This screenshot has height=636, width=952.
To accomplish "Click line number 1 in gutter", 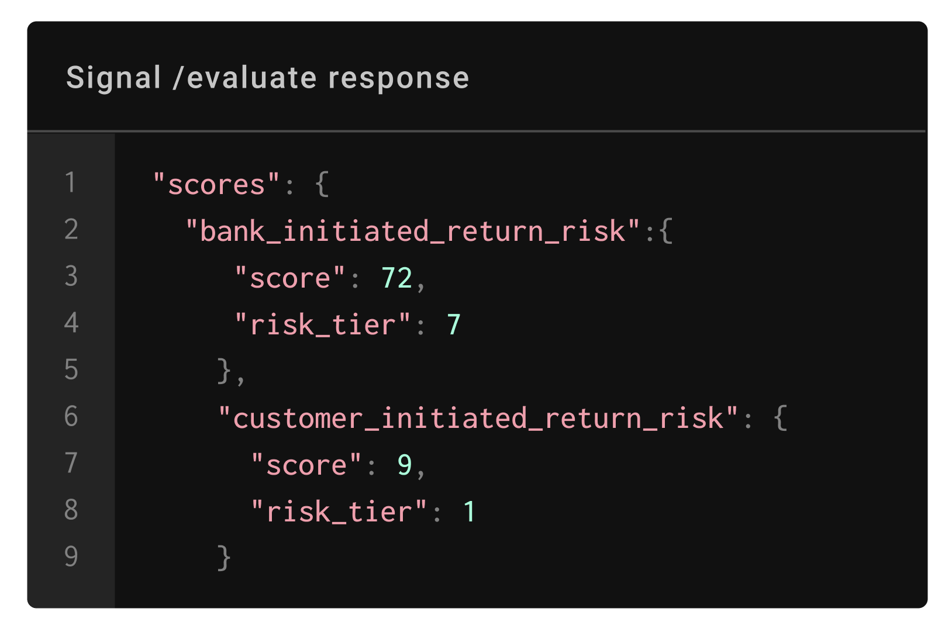I will [71, 182].
